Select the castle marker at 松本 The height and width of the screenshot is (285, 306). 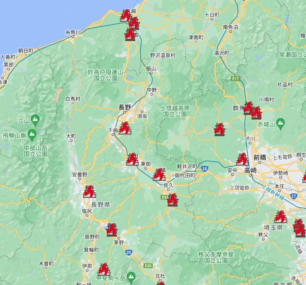point(89,192)
